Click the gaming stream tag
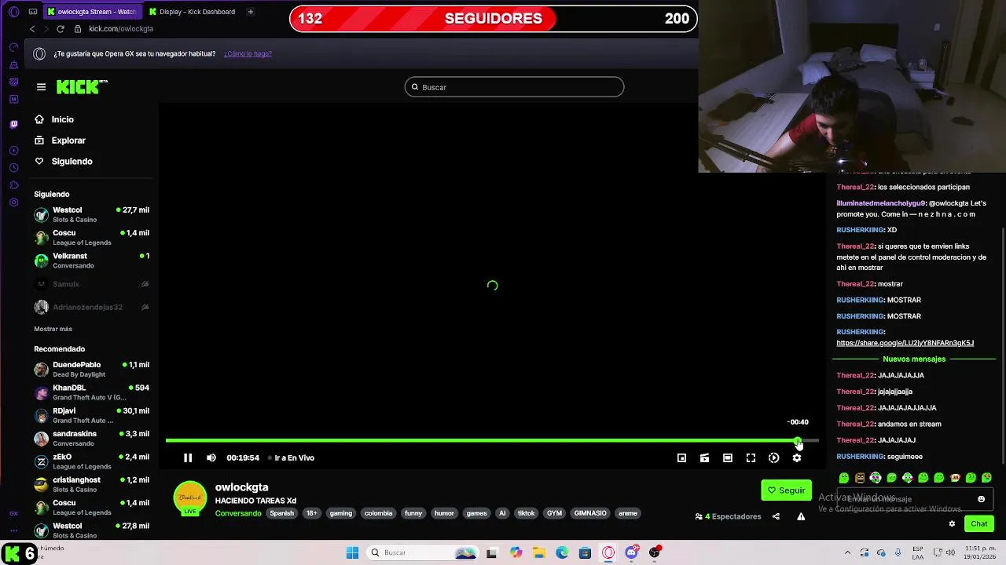1006x565 pixels. (340, 513)
